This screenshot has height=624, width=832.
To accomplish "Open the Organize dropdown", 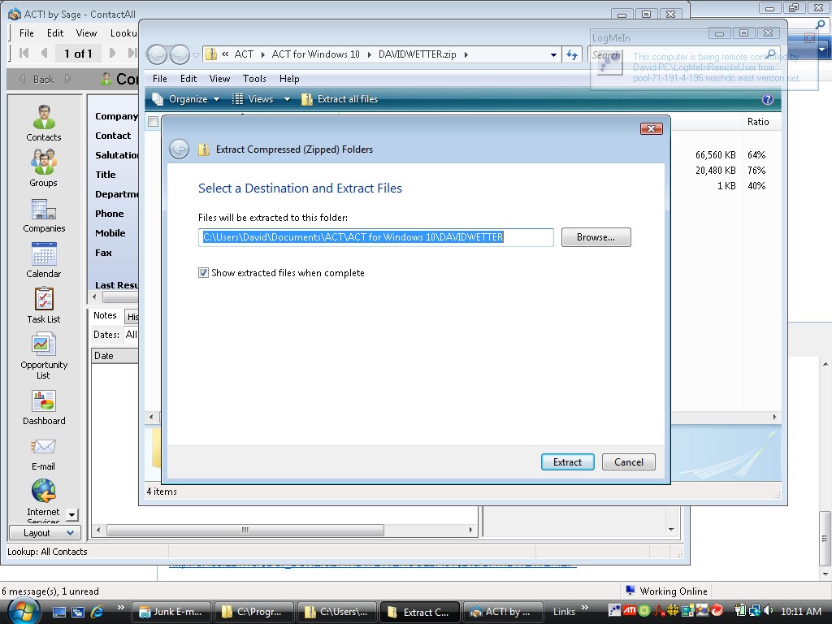I will click(186, 99).
